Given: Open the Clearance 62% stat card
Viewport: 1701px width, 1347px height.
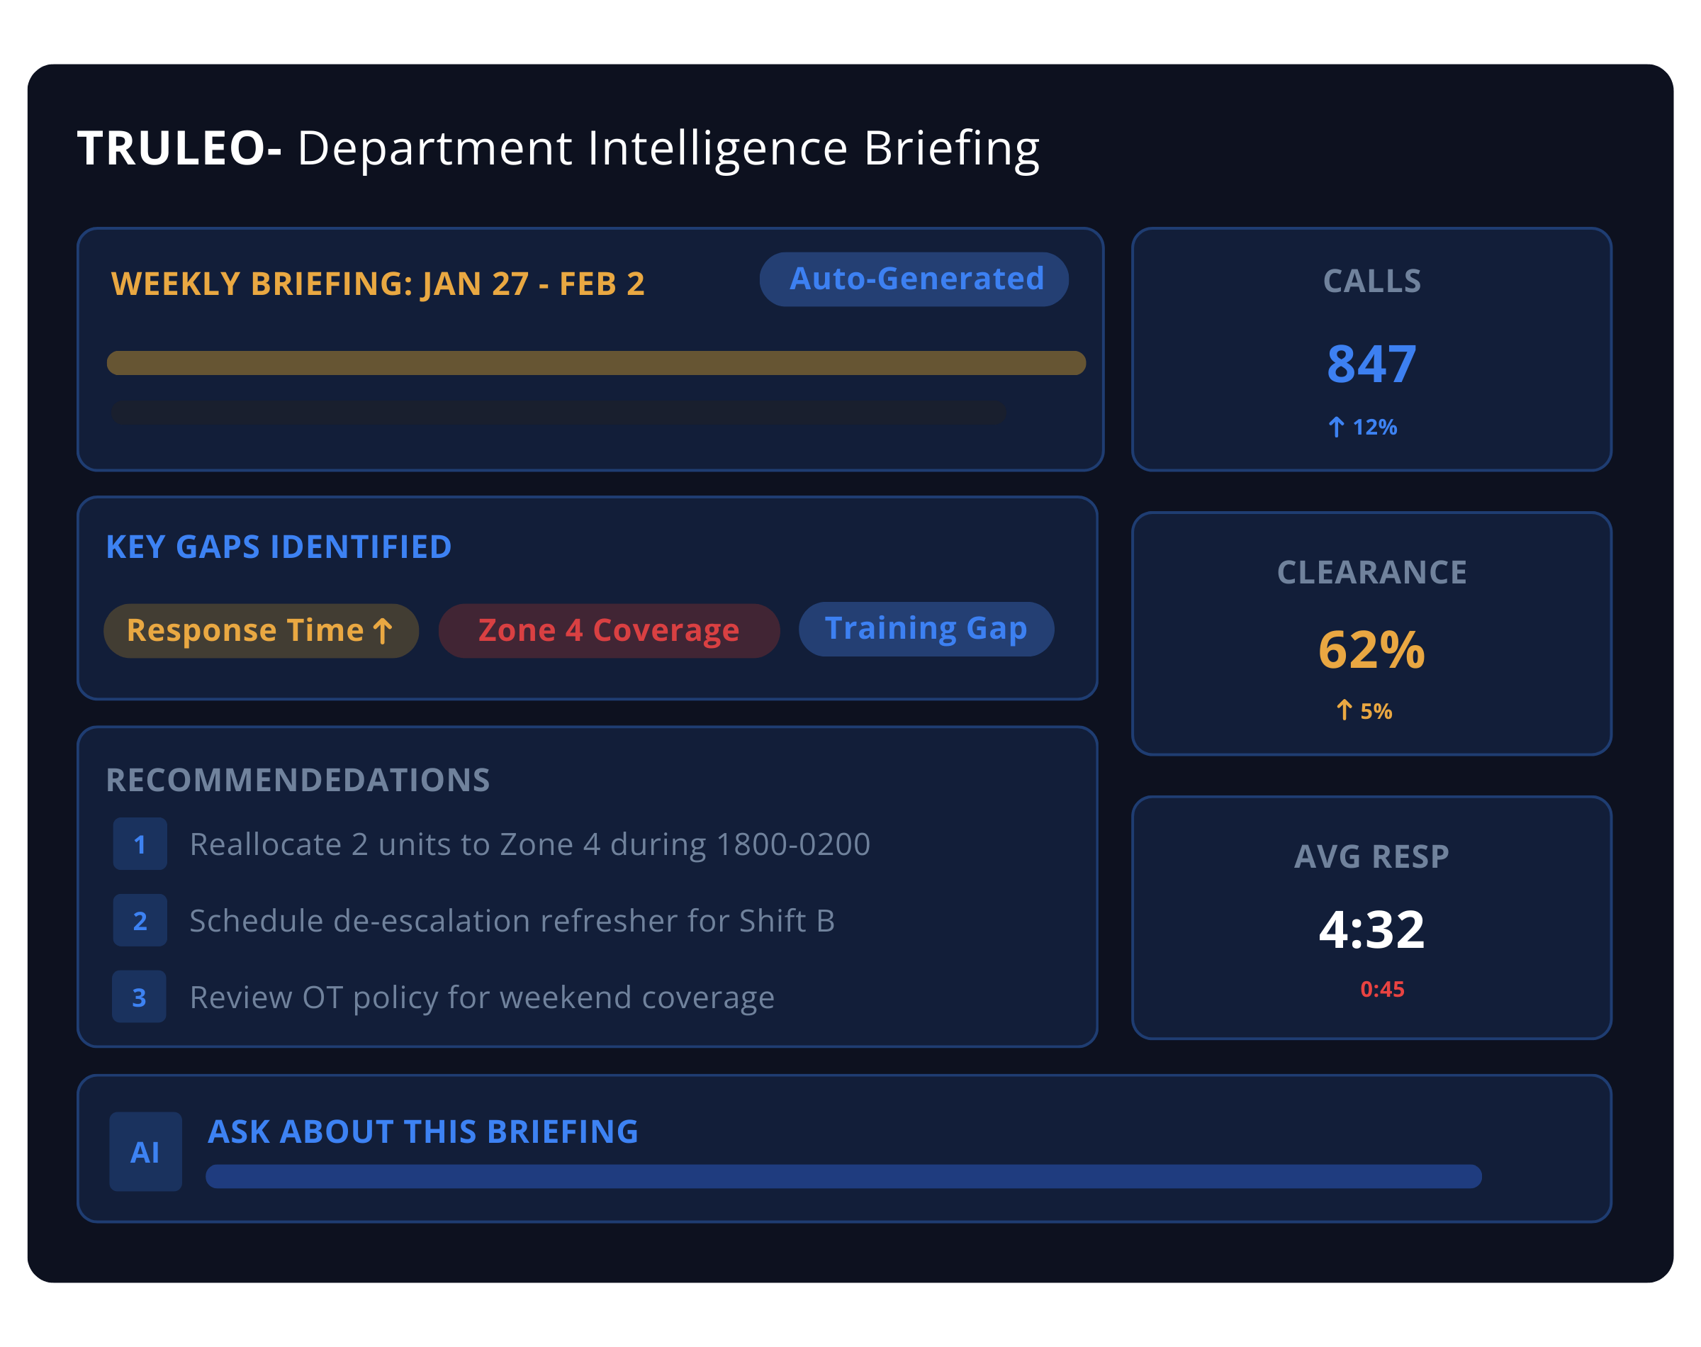Looking at the screenshot, I should pos(1371,633).
